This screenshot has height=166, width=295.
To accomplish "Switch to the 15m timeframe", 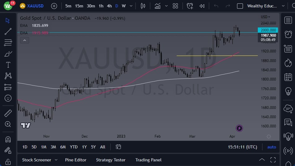I will pos(79,6).
